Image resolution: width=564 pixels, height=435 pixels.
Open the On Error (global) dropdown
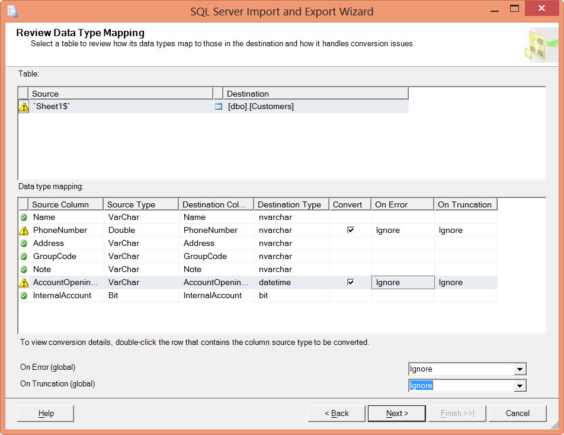coord(520,369)
